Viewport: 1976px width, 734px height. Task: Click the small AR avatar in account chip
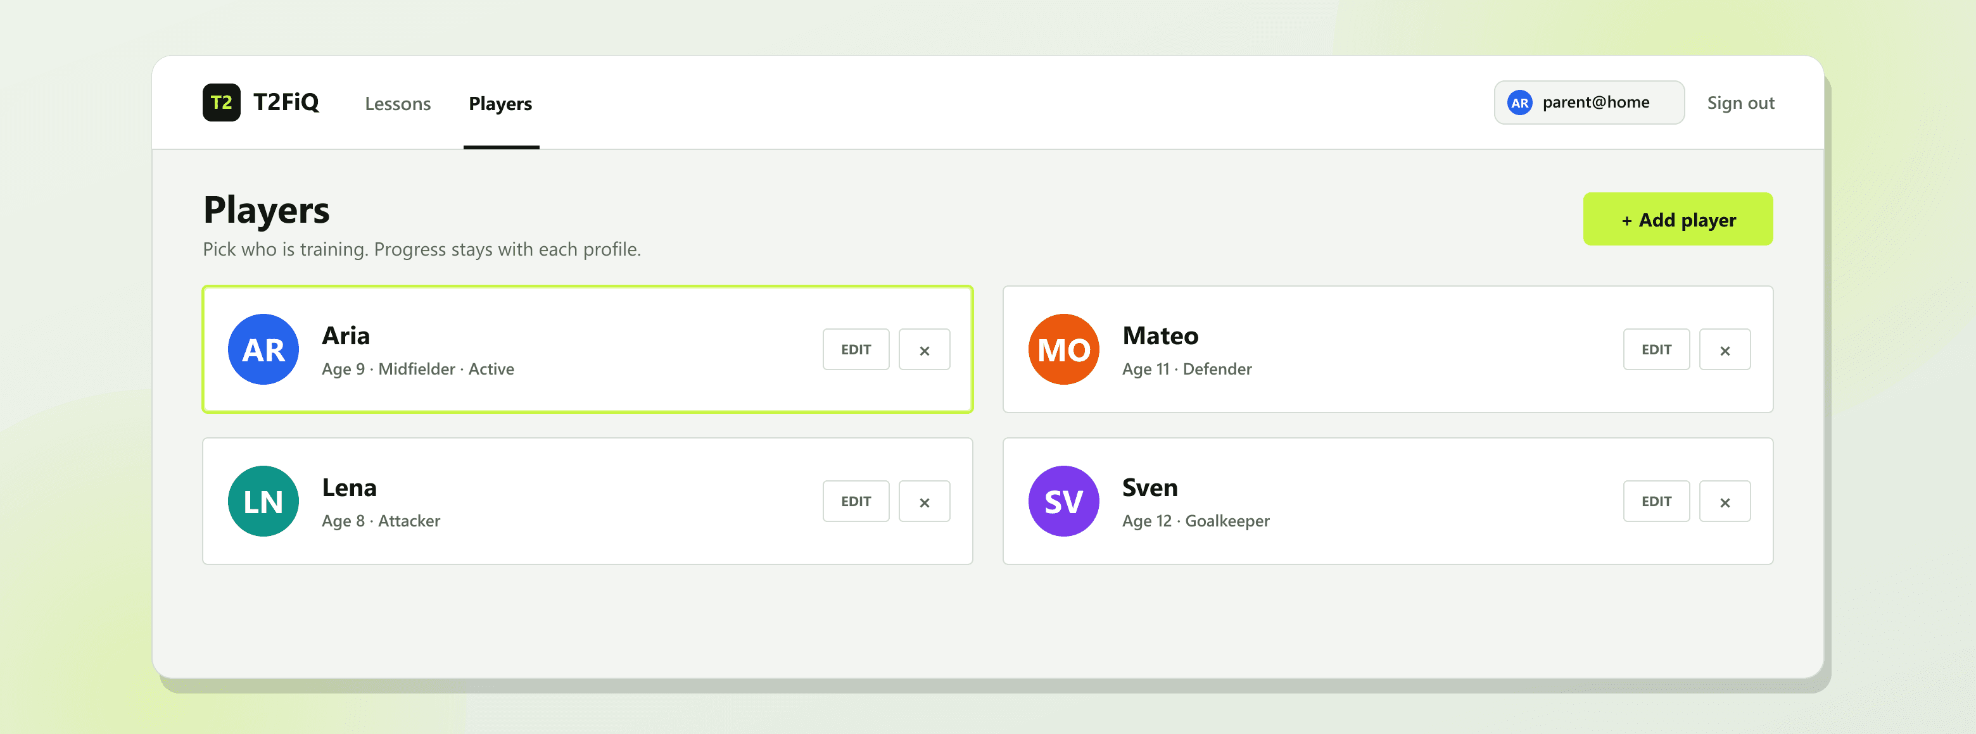tap(1519, 103)
